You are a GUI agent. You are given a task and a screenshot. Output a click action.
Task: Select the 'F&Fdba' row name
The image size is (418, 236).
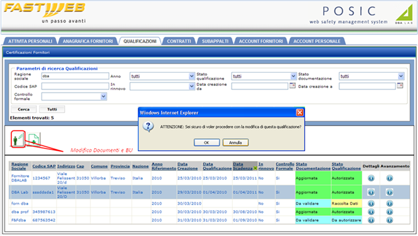tap(18, 220)
